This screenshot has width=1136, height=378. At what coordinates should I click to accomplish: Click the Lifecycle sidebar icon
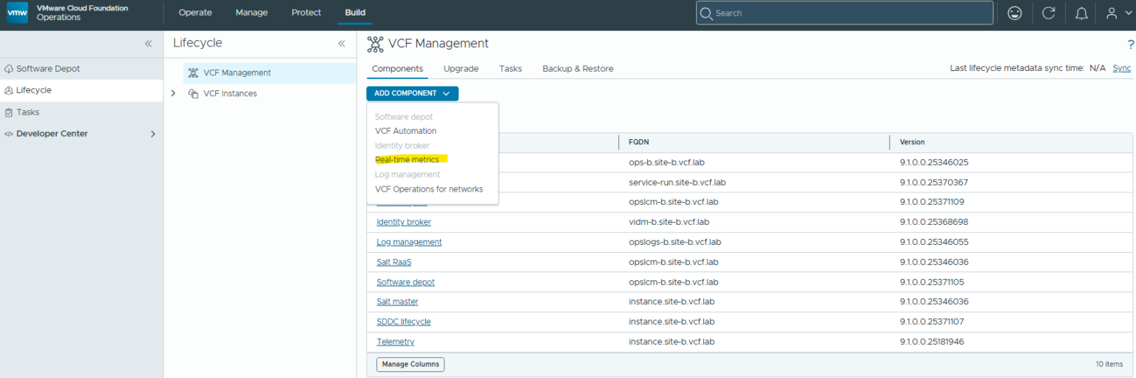(9, 90)
